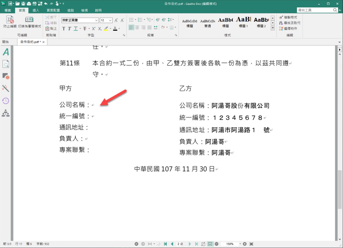Go to the first page using status bar
Image resolution: width=343 pixels, height=248 pixels.
pyautogui.click(x=165, y=244)
